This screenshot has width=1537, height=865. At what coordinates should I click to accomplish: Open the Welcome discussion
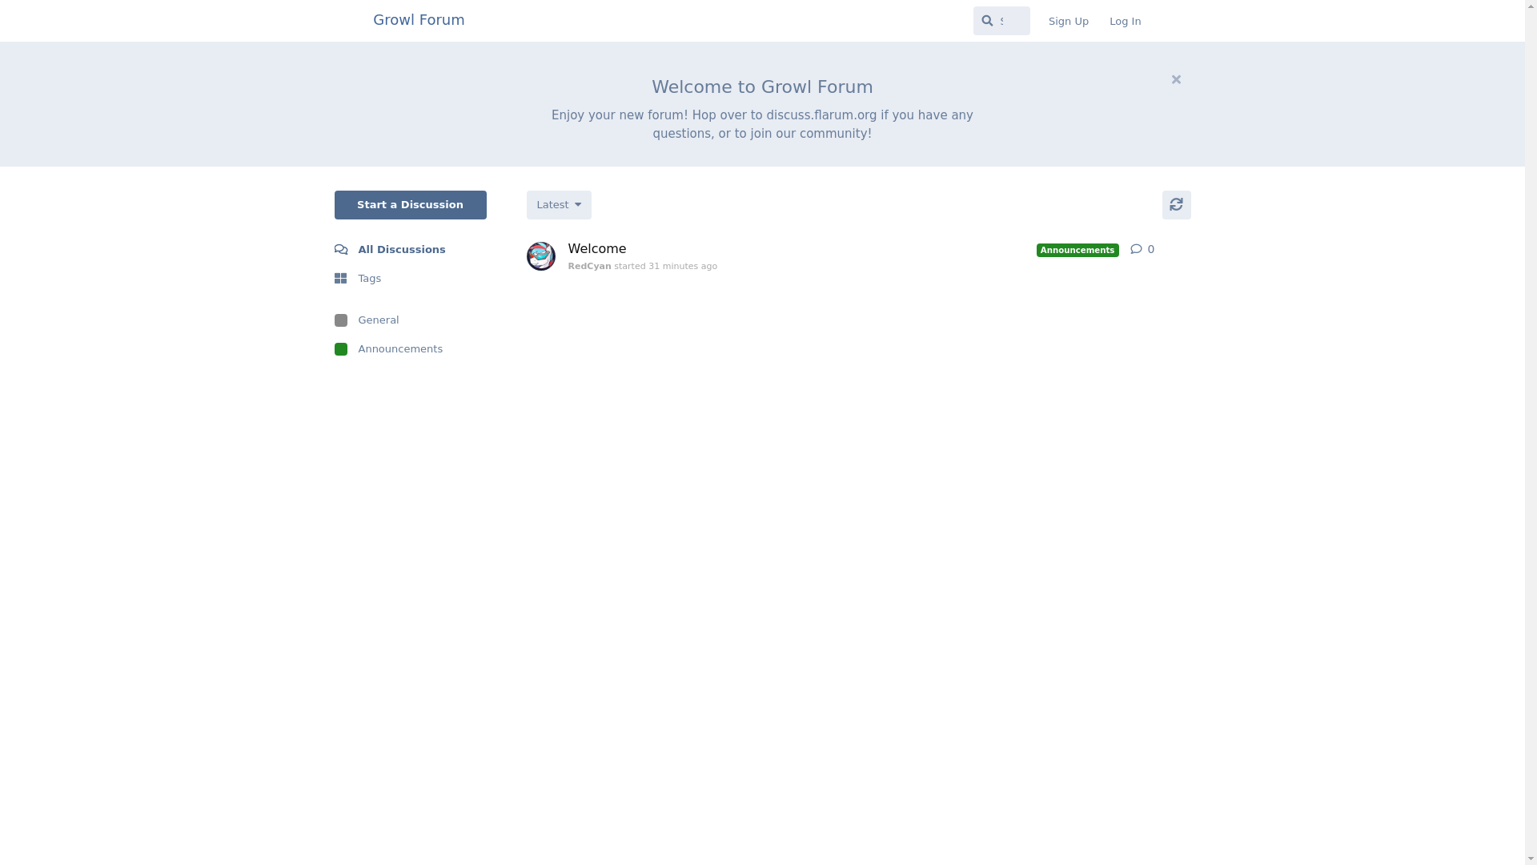pos(597,249)
